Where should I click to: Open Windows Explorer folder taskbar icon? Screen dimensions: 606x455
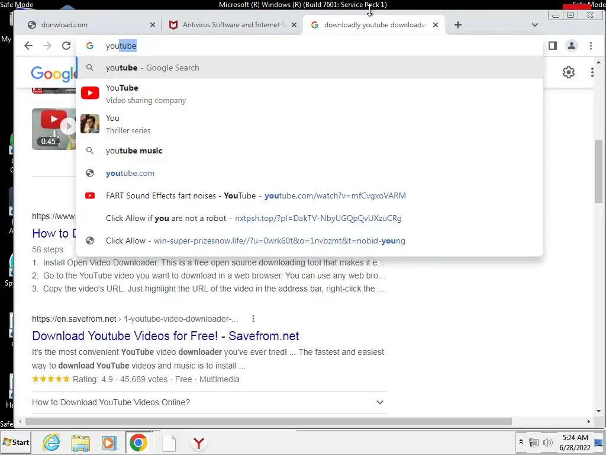tap(80, 443)
